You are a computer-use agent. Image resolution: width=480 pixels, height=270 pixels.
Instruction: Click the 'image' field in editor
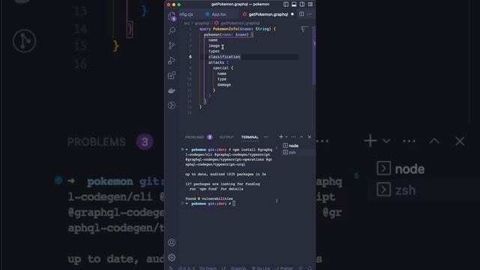point(214,46)
